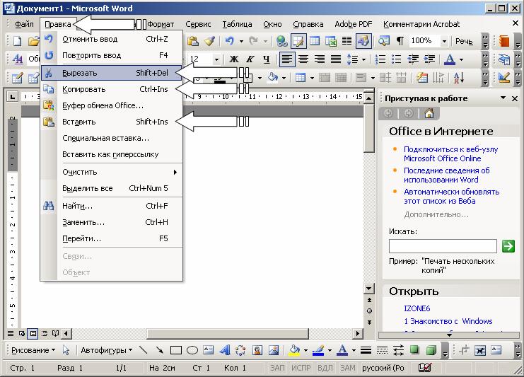The height and width of the screenshot is (377, 524).
Task: Click the Columns toolbar icon
Action: (x=347, y=41)
